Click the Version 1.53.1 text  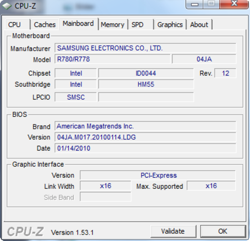pyautogui.click(x=72, y=233)
